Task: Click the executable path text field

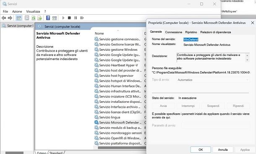Action: 201,72
